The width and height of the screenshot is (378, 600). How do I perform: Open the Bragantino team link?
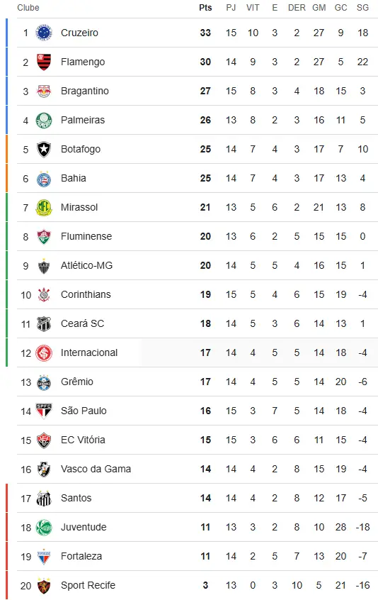pos(85,91)
